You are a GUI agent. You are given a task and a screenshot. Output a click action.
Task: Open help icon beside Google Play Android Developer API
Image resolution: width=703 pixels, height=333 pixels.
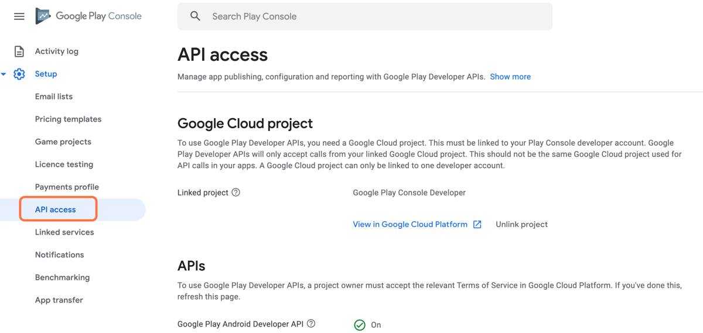coord(311,324)
